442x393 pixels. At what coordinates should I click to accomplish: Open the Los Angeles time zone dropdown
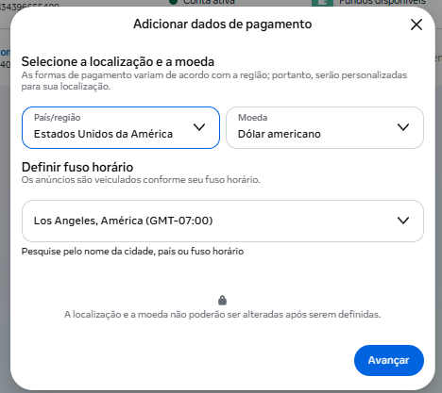tap(223, 221)
